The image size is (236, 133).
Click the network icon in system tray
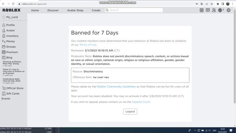[x=206, y=130]
